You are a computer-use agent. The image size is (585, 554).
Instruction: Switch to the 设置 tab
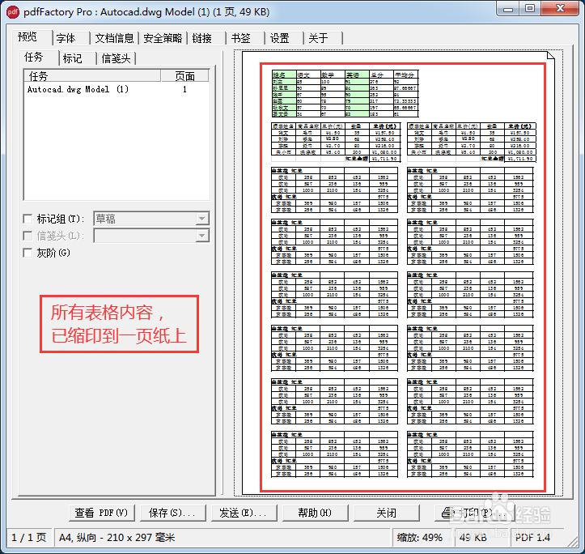pyautogui.click(x=284, y=38)
